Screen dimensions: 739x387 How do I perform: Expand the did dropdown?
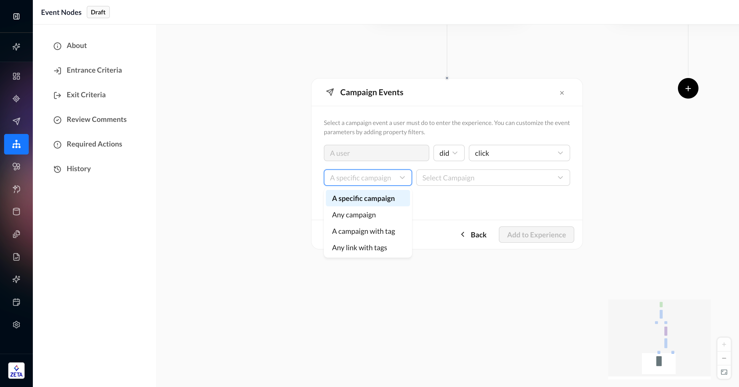(x=449, y=153)
